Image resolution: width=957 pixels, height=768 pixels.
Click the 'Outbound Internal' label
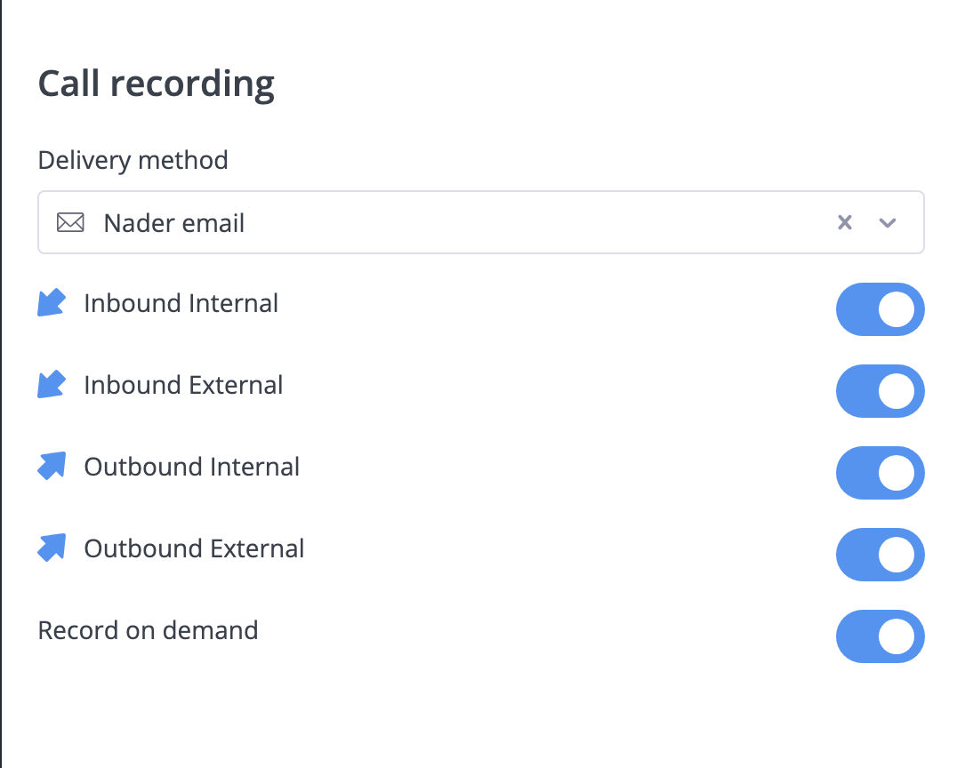click(x=192, y=467)
